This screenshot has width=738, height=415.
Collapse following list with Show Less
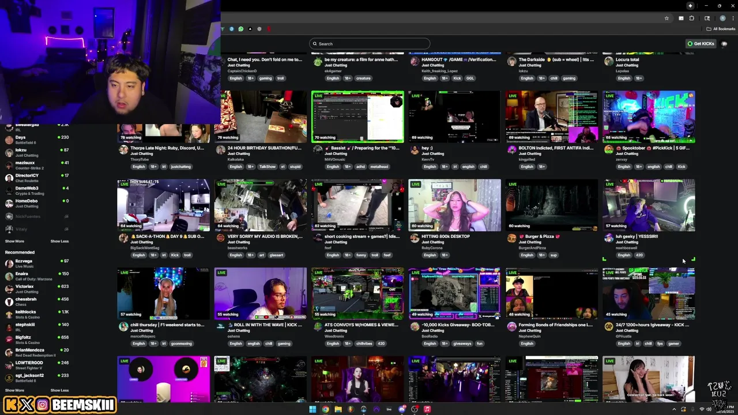pyautogui.click(x=59, y=242)
